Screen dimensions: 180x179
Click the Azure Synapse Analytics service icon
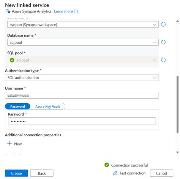(x=8, y=11)
